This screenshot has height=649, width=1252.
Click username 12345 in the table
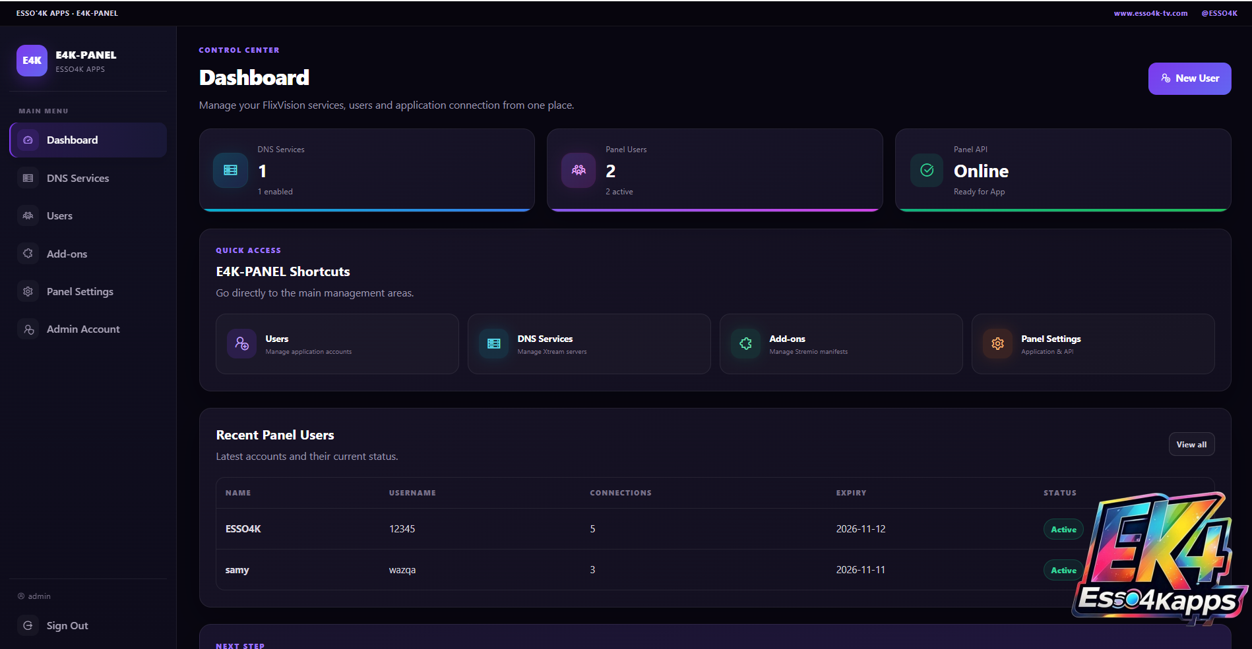[402, 529]
